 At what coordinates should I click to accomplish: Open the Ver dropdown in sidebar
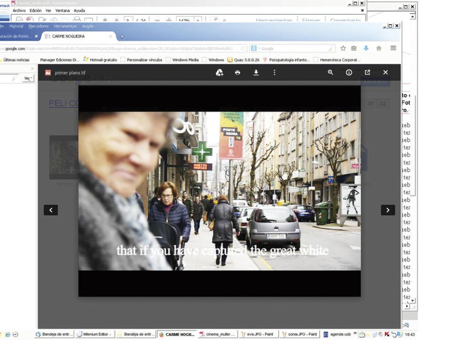(28, 79)
